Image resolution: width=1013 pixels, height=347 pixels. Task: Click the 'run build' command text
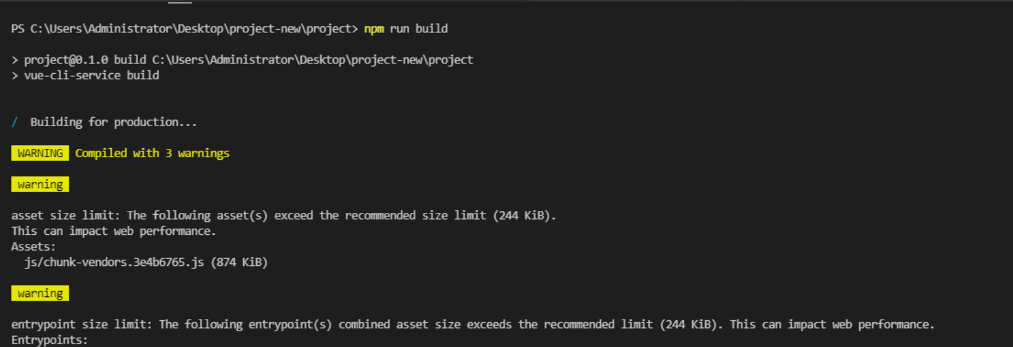pyautogui.click(x=419, y=29)
